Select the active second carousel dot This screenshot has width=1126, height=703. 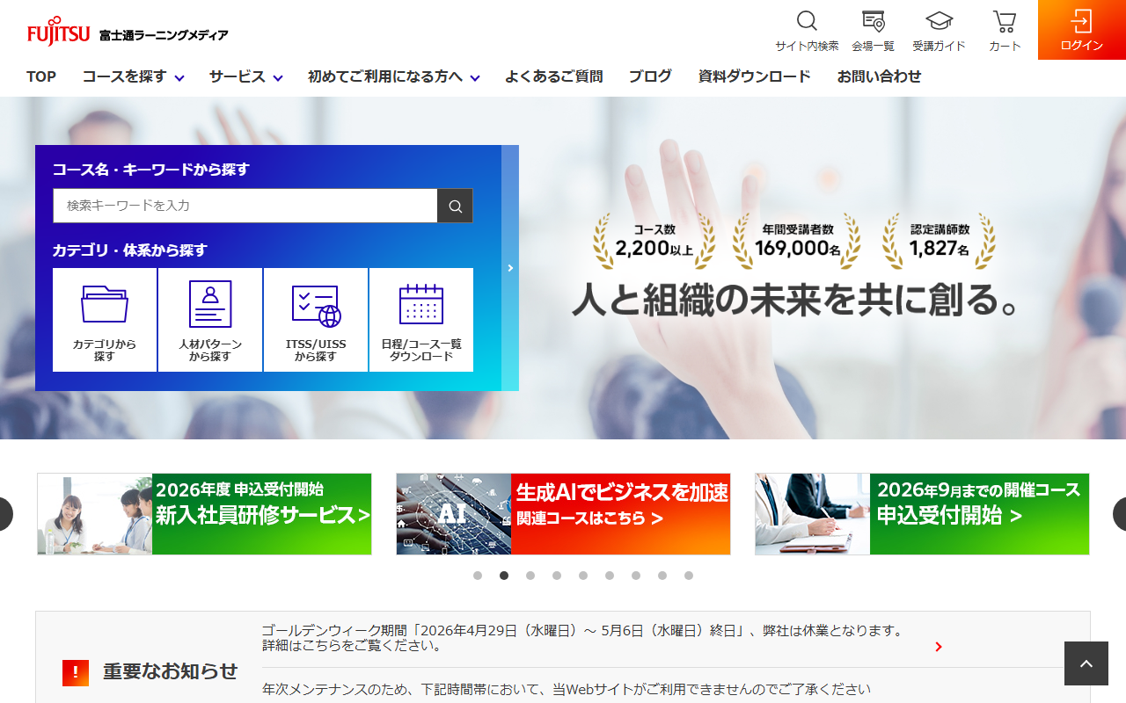point(504,576)
